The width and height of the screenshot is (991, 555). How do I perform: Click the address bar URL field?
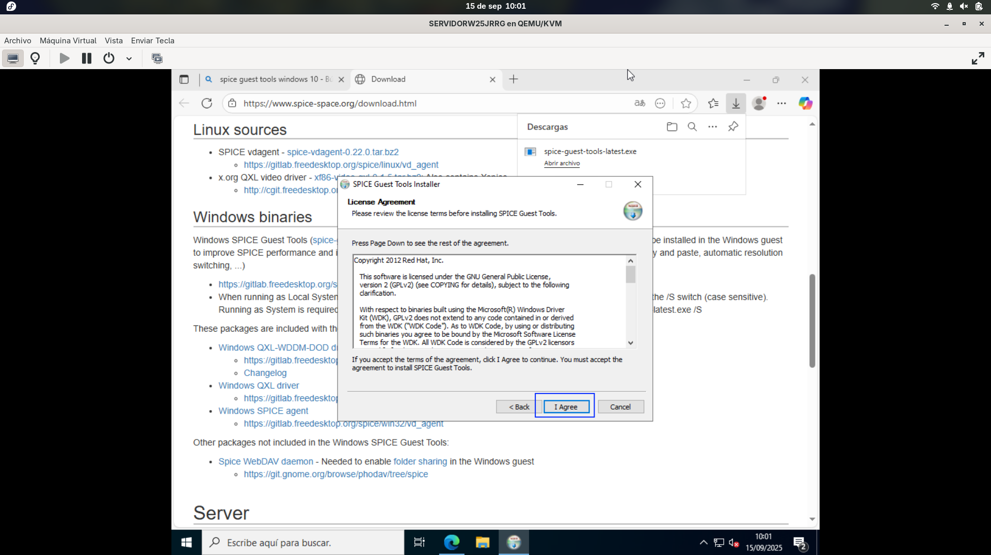click(x=434, y=103)
